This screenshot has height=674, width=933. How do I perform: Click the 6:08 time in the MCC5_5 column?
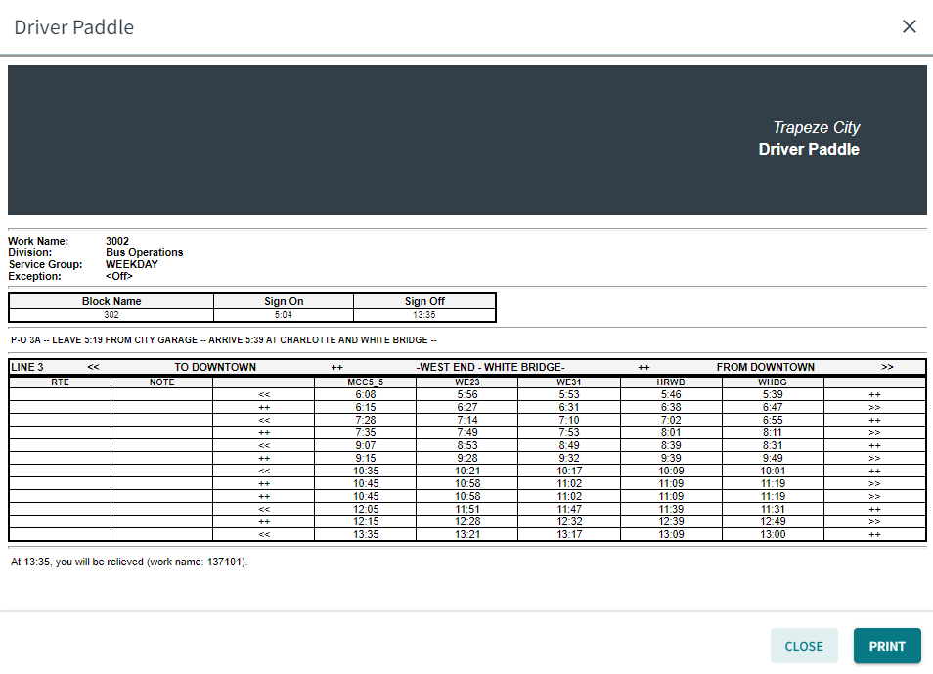366,394
